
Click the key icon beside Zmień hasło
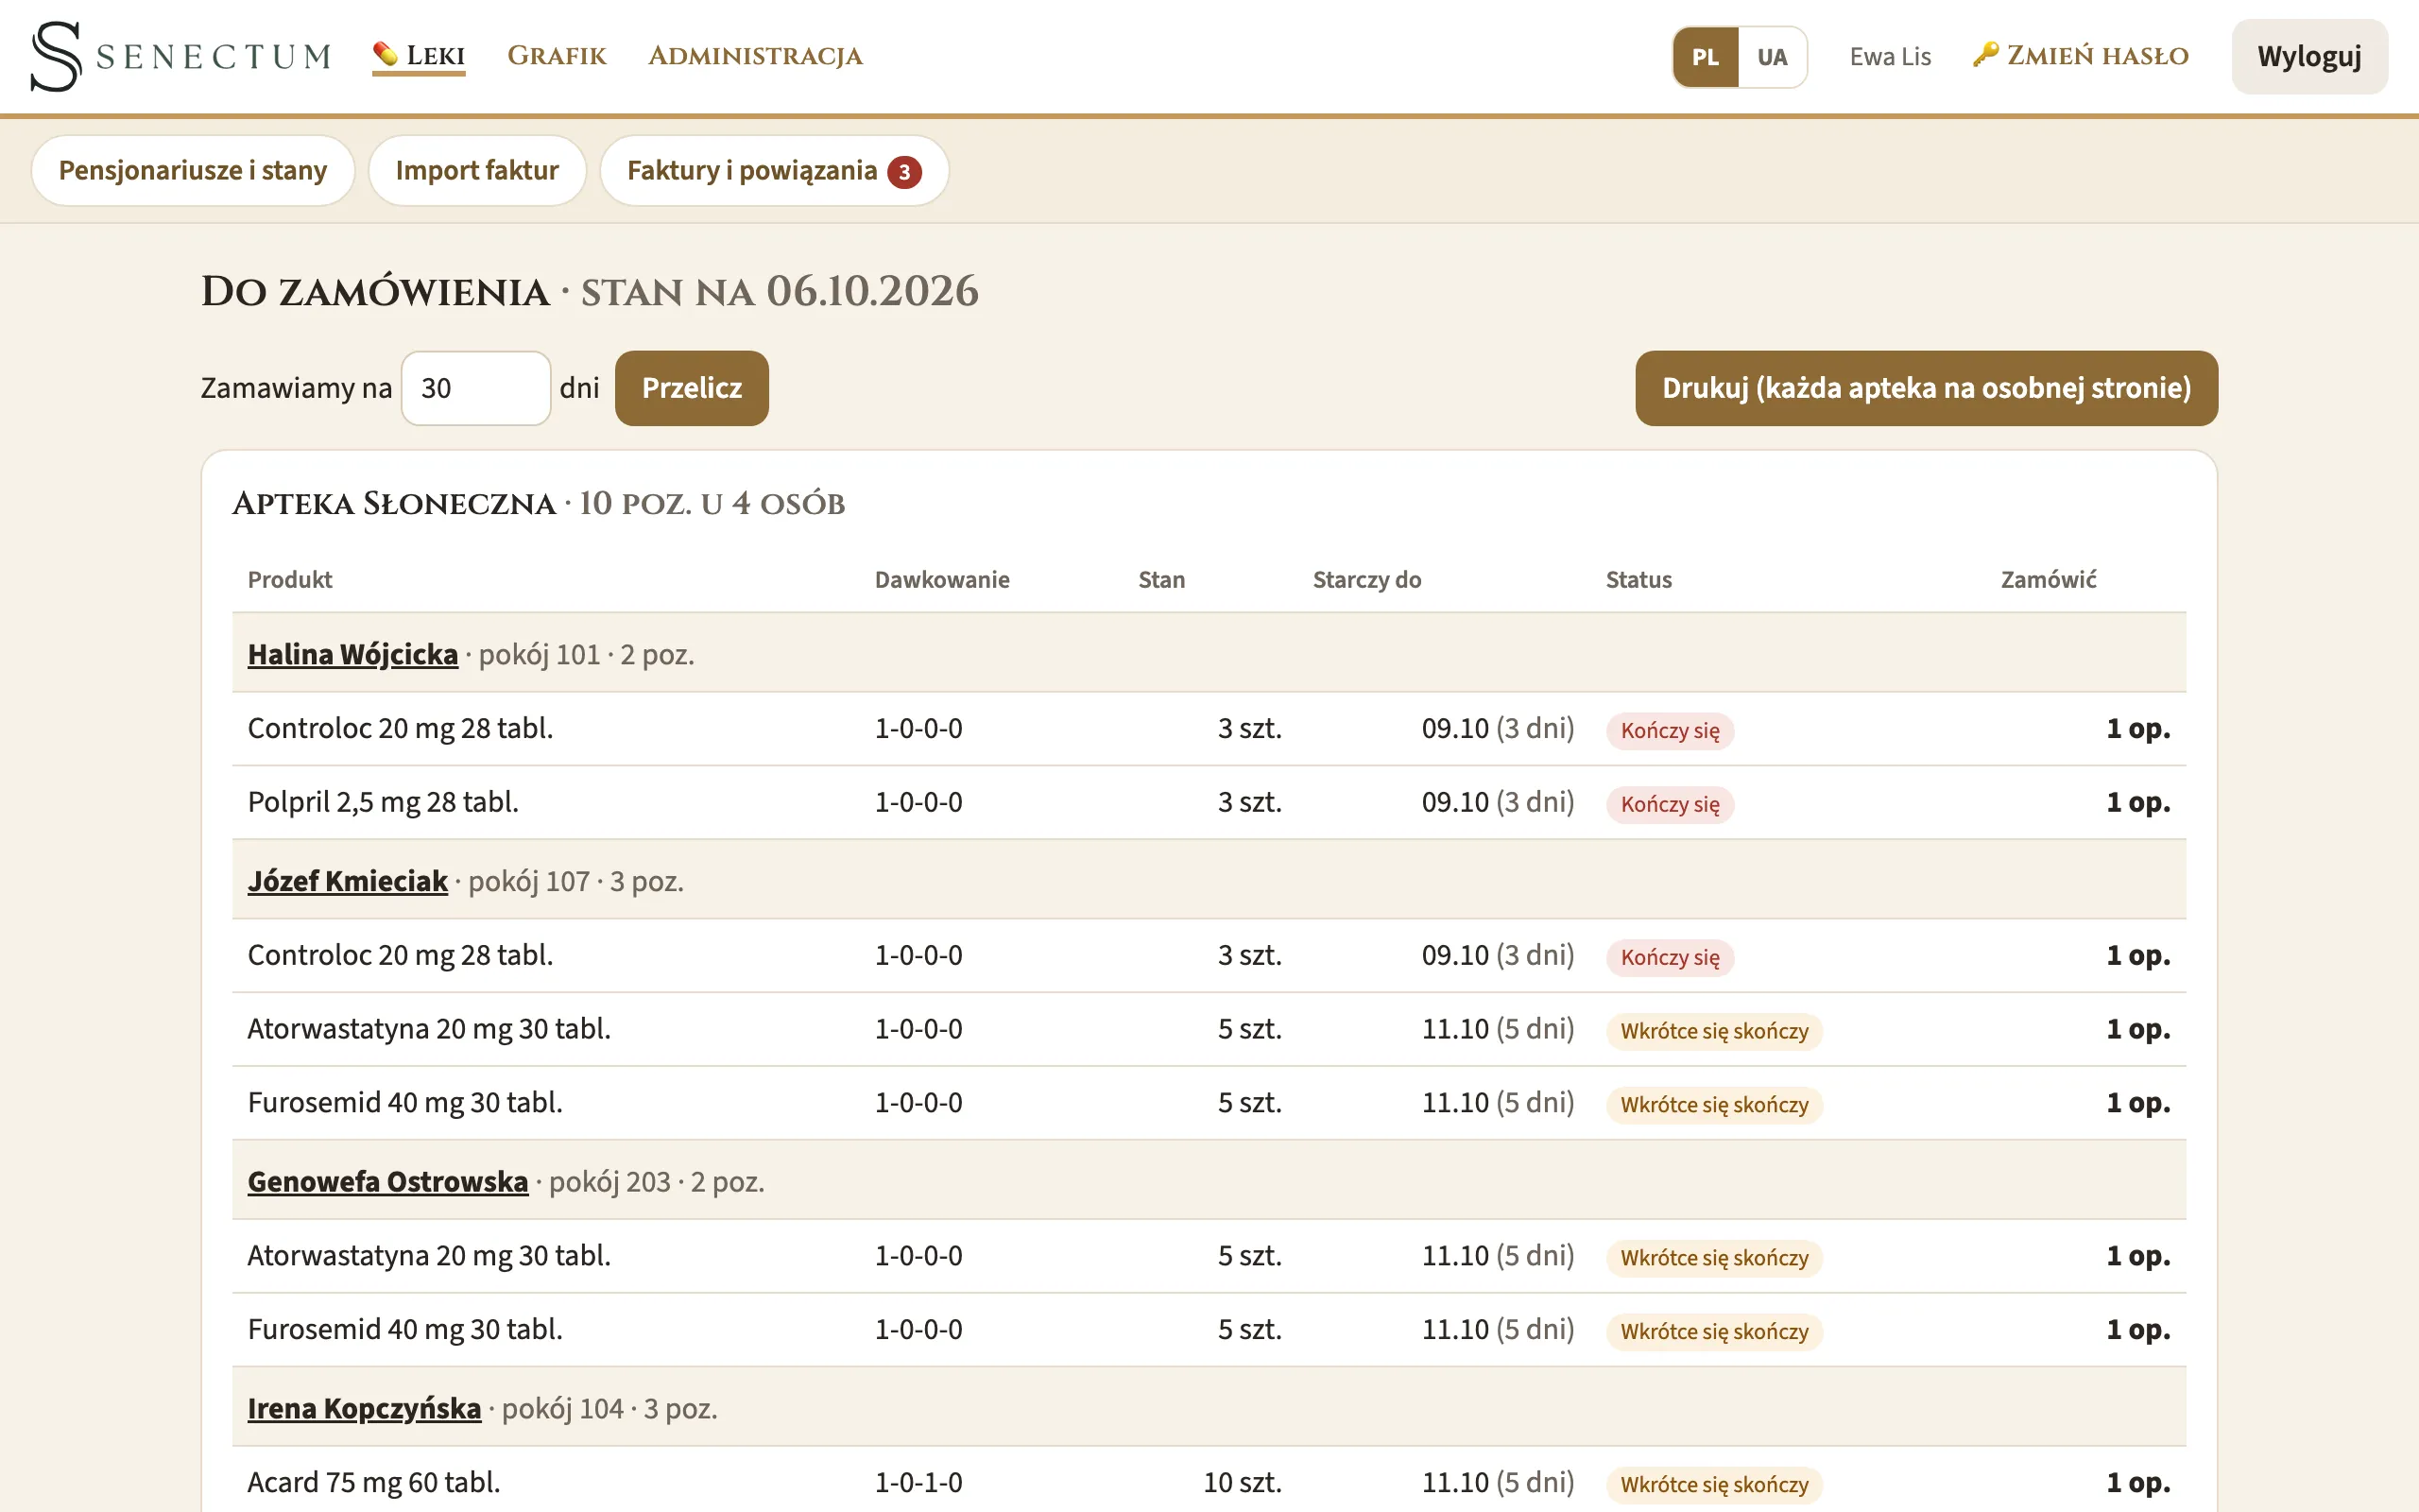tap(1985, 54)
